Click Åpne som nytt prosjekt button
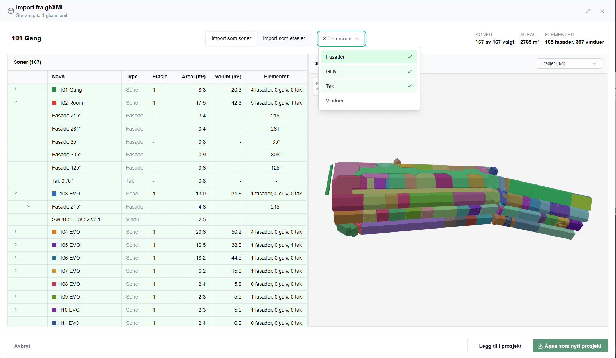The width and height of the screenshot is (616, 358). (570, 346)
